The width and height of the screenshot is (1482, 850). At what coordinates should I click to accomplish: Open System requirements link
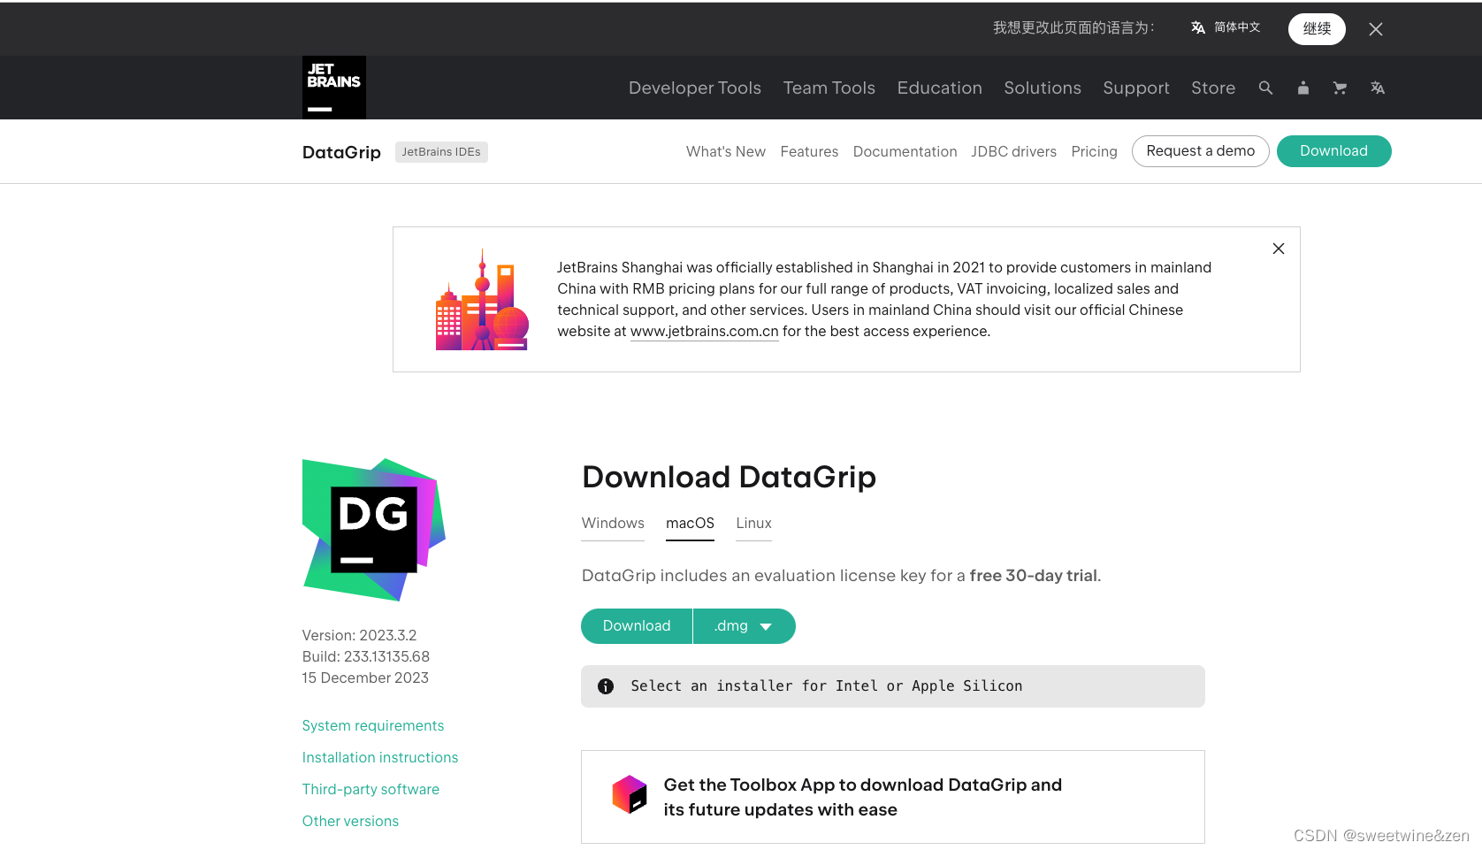pyautogui.click(x=373, y=726)
